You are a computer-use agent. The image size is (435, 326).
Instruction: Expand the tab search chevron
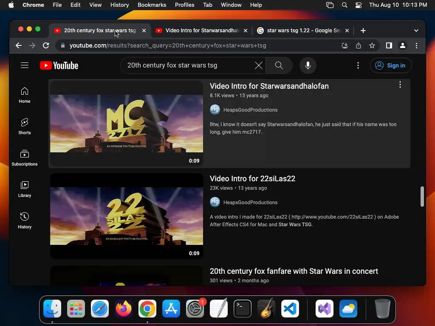(x=416, y=31)
